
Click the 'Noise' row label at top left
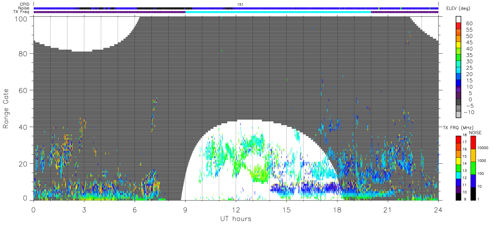pos(24,8)
